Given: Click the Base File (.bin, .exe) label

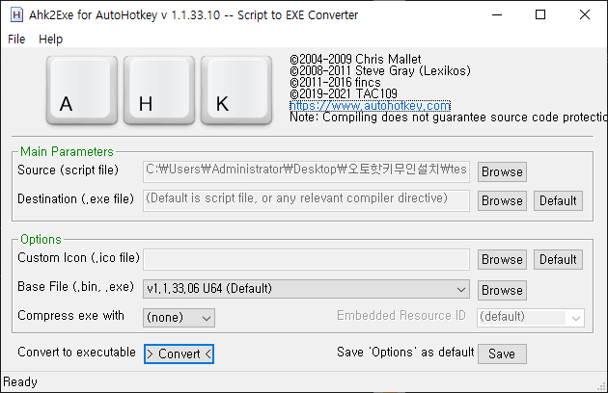Looking at the screenshot, I should [75, 286].
